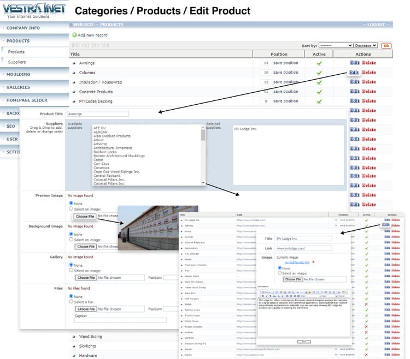Click the LOGOUT link
Image resolution: width=410 pixels, height=359 pixels.
click(x=376, y=25)
